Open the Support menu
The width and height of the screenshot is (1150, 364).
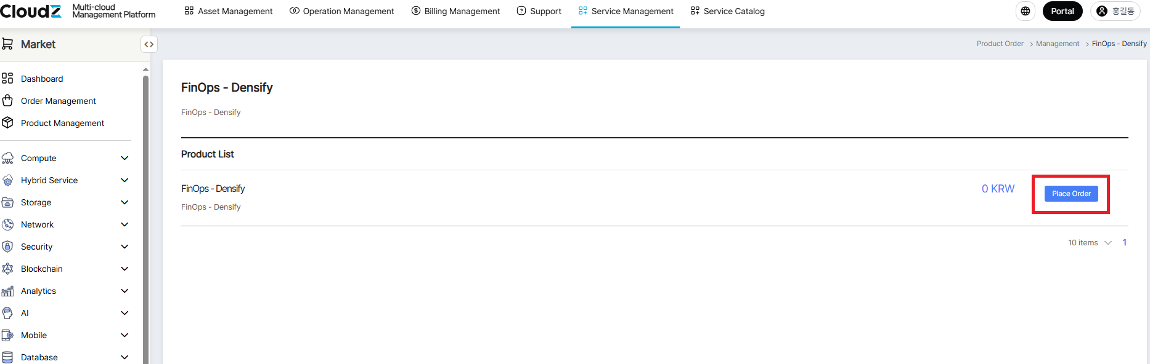539,11
